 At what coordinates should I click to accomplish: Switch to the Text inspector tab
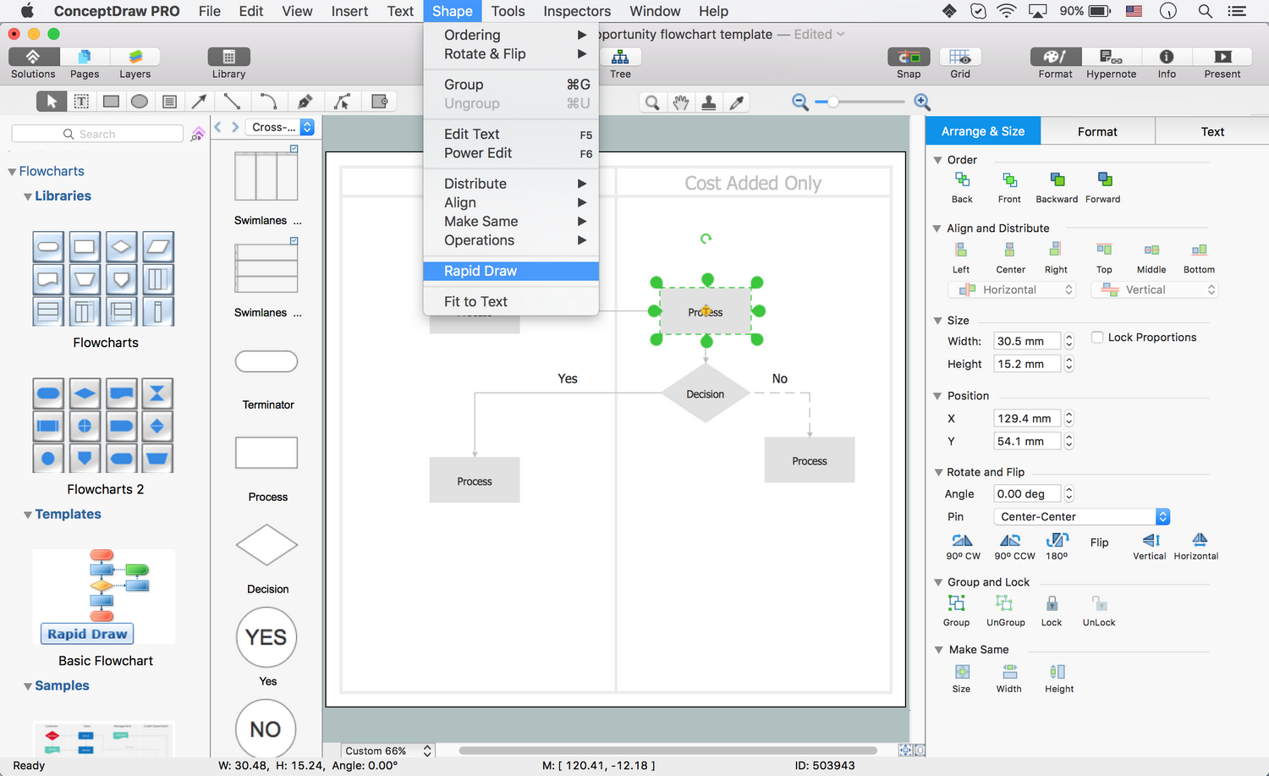[x=1211, y=131]
